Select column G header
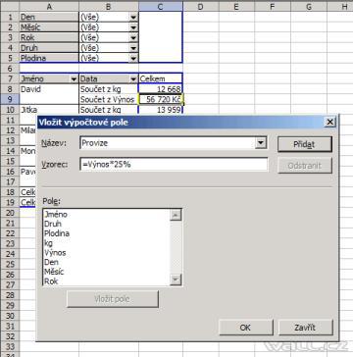This screenshot has height=357, width=353. point(309,6)
